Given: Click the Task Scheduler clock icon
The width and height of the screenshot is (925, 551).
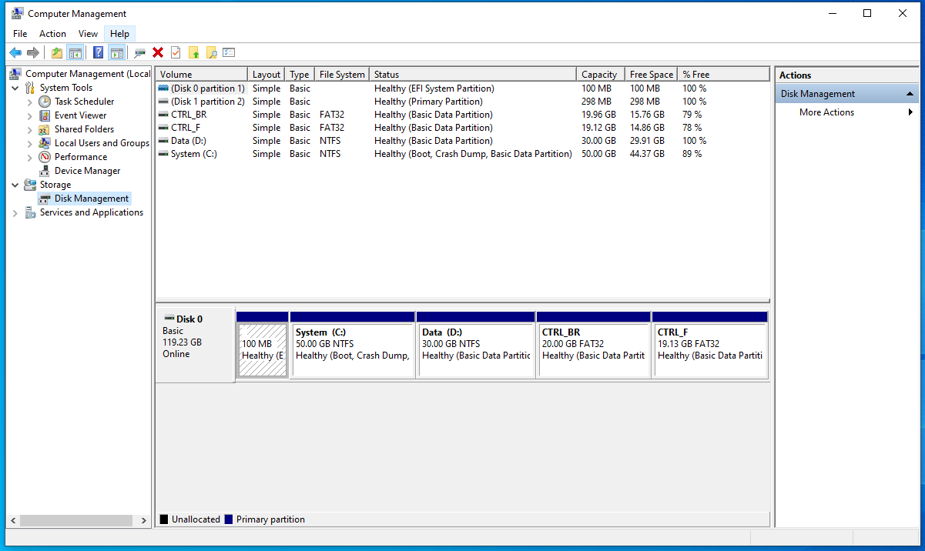Looking at the screenshot, I should coord(45,102).
